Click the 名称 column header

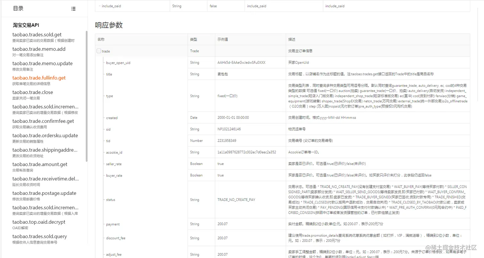click(101, 39)
